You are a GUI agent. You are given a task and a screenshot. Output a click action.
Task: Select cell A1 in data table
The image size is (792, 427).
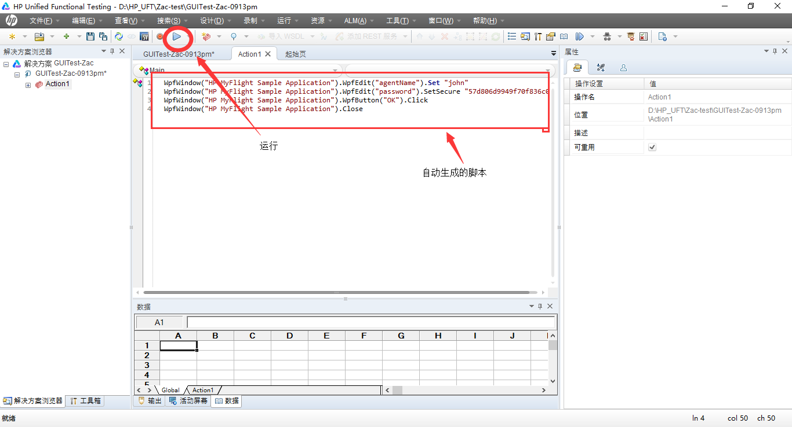[x=178, y=345]
